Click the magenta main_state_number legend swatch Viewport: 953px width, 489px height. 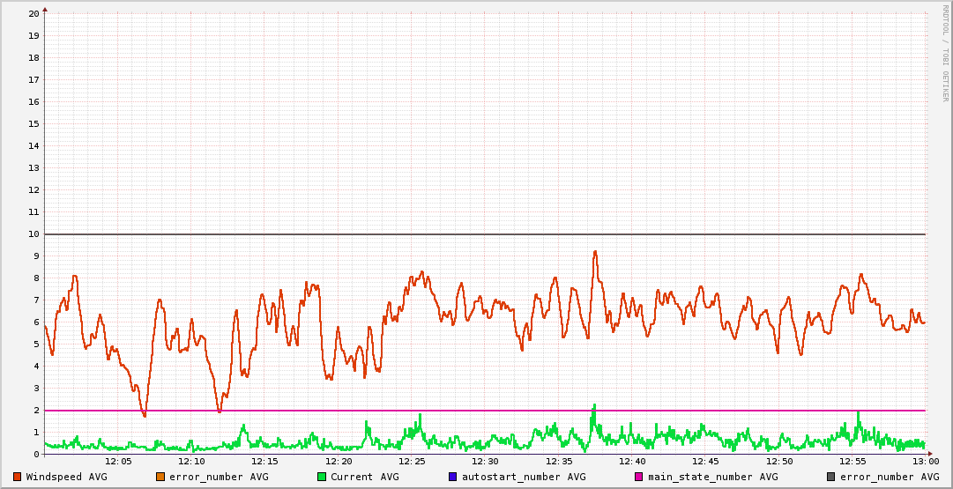[x=639, y=477]
